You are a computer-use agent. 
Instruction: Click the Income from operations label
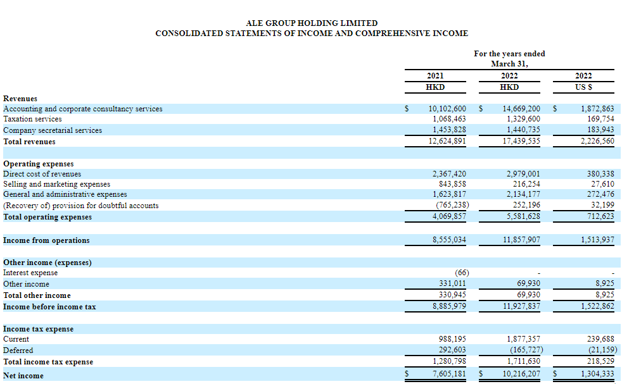(46, 240)
